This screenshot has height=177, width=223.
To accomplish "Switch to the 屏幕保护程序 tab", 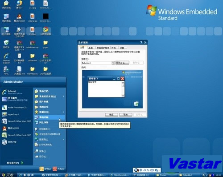I will pyautogui.click(x=103, y=48).
